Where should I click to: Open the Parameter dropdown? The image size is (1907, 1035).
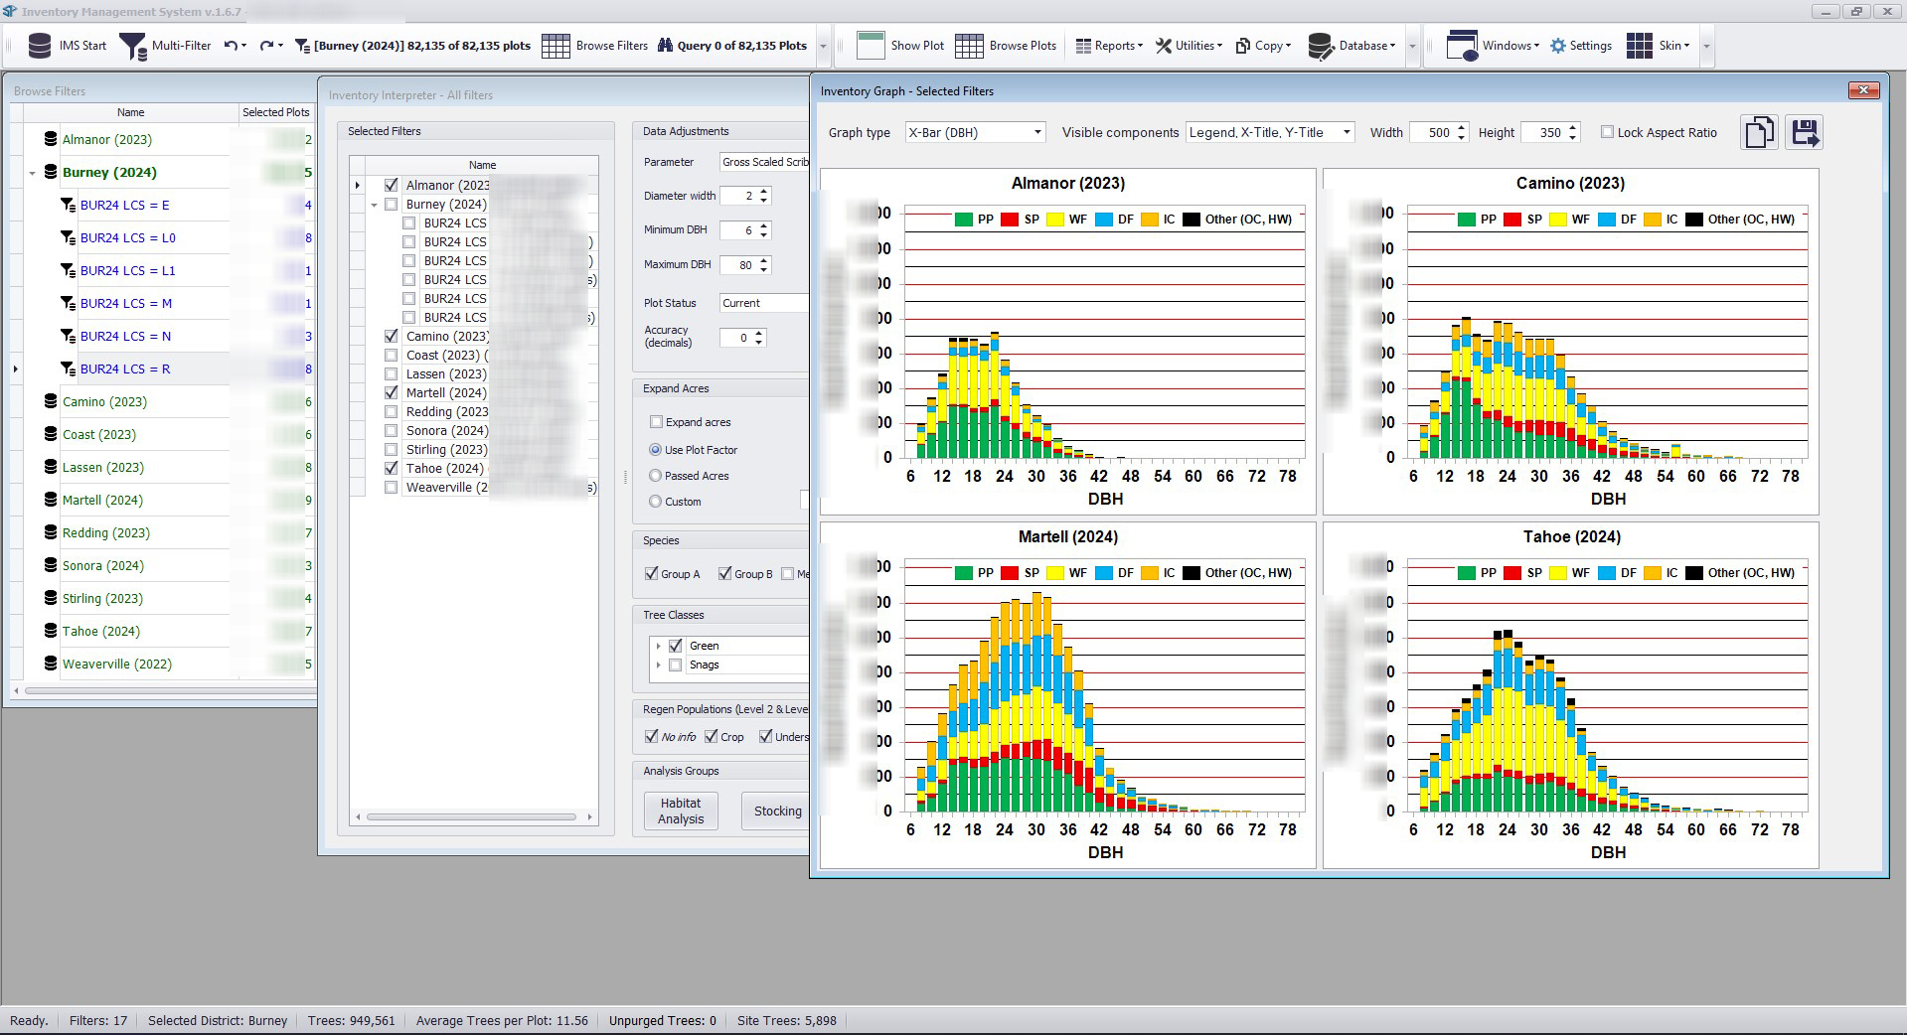pyautogui.click(x=764, y=162)
